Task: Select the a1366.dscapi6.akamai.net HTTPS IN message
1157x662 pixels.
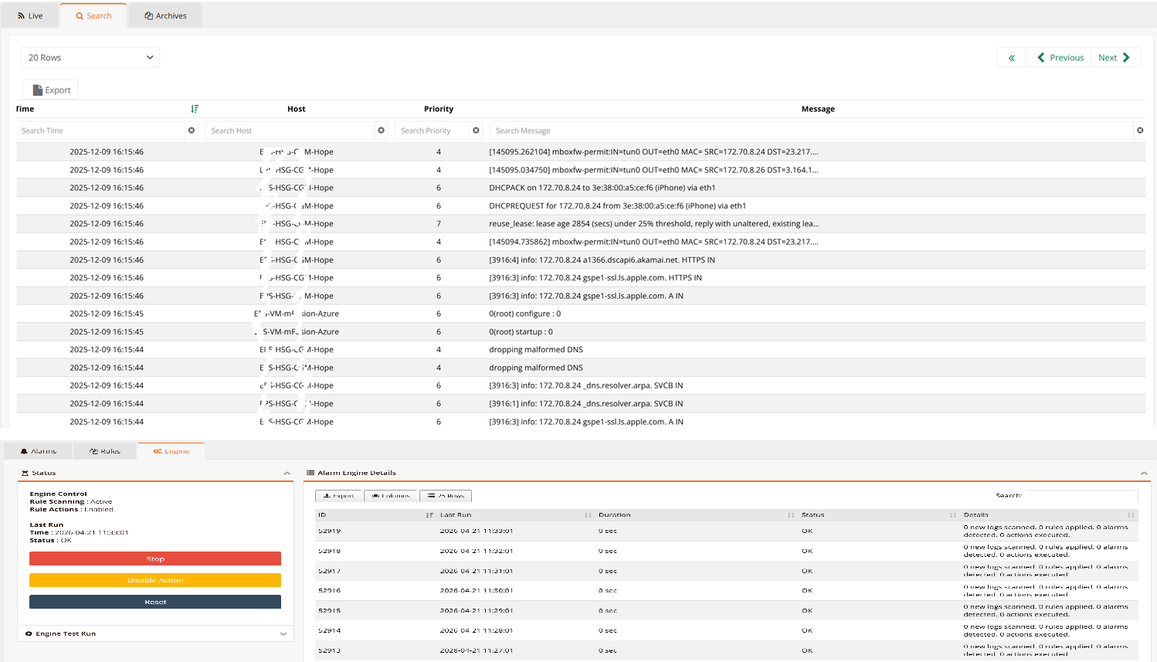Action: [x=602, y=260]
